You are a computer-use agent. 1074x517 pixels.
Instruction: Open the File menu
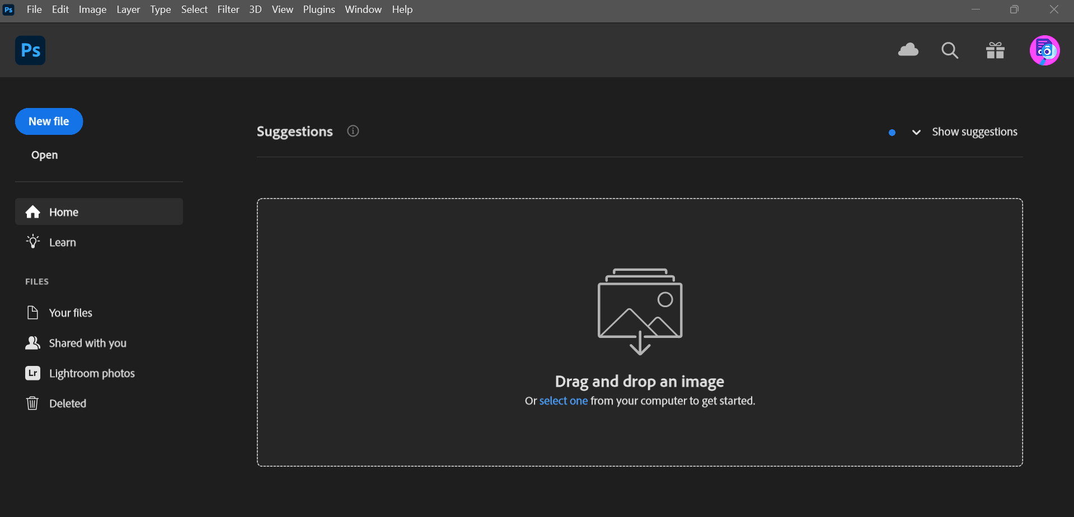34,10
